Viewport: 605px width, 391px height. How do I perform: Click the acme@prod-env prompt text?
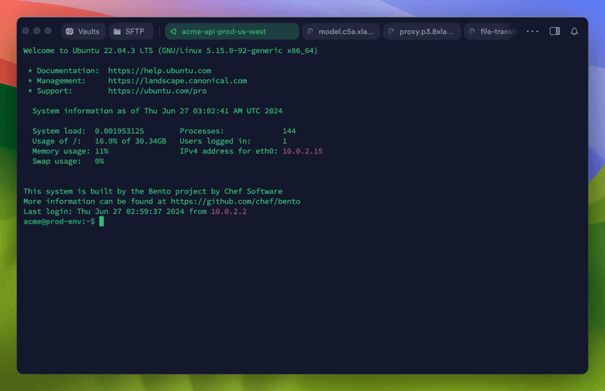pos(59,222)
